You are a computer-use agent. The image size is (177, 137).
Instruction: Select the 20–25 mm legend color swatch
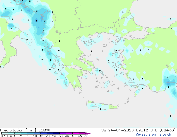pyautogui.click(x=50, y=133)
